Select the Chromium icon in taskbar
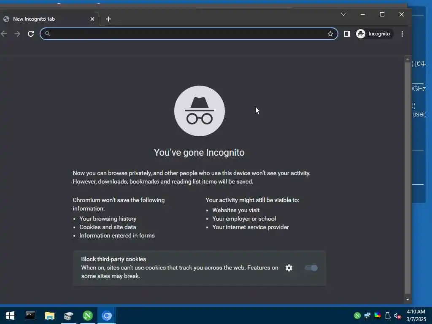 (x=107, y=316)
